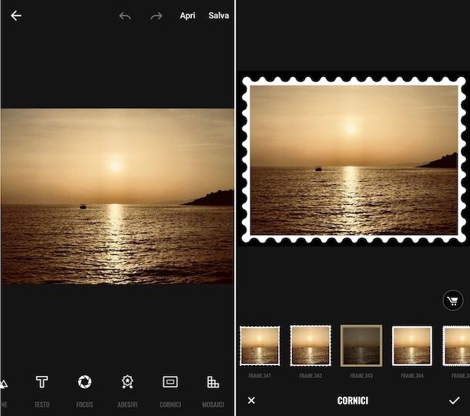Viewport: 470px width, 416px height.
Task: Tap the Salva button
Action: (x=219, y=15)
